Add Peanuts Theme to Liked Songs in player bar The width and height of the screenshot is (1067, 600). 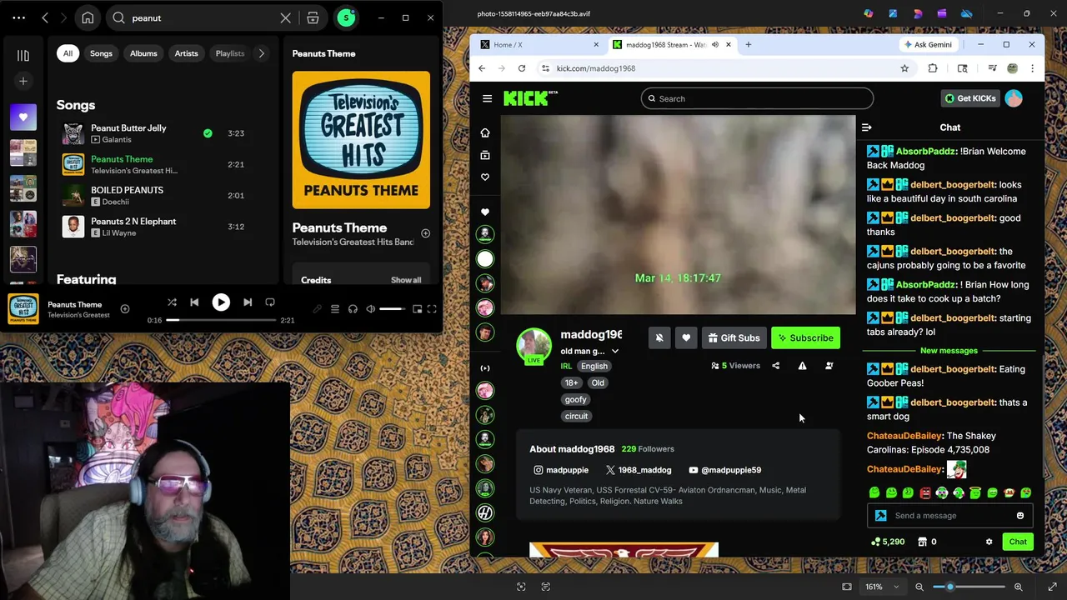(x=125, y=309)
